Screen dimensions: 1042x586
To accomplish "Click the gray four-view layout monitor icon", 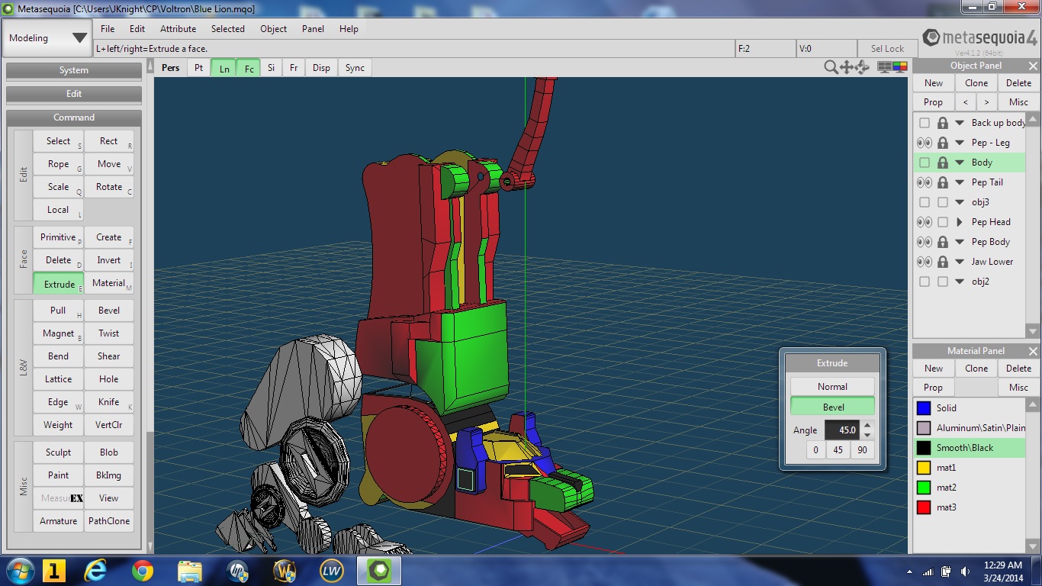I will [885, 67].
